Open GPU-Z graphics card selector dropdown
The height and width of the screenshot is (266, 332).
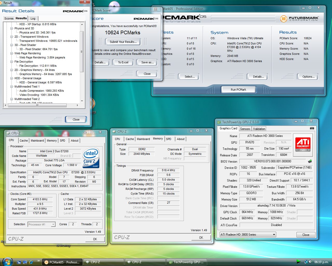click(274, 235)
